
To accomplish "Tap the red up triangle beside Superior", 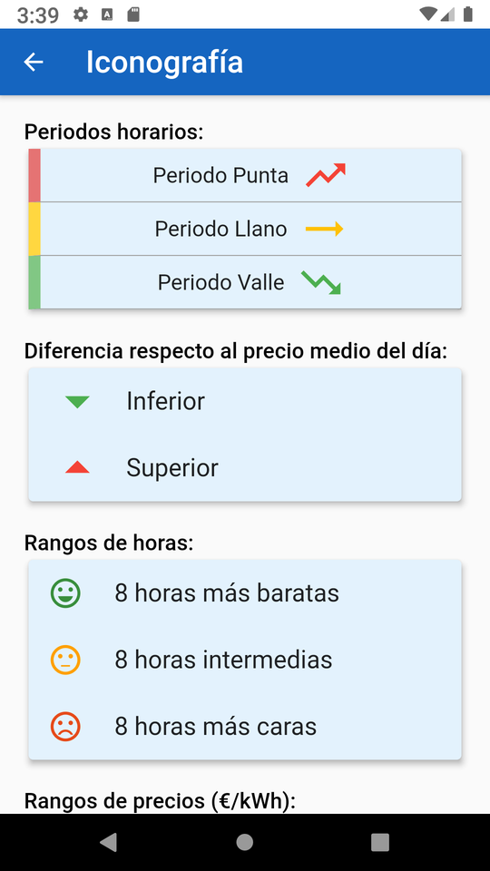I will [77, 467].
